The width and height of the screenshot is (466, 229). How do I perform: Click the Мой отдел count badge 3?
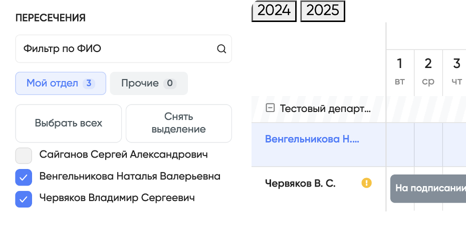(89, 83)
